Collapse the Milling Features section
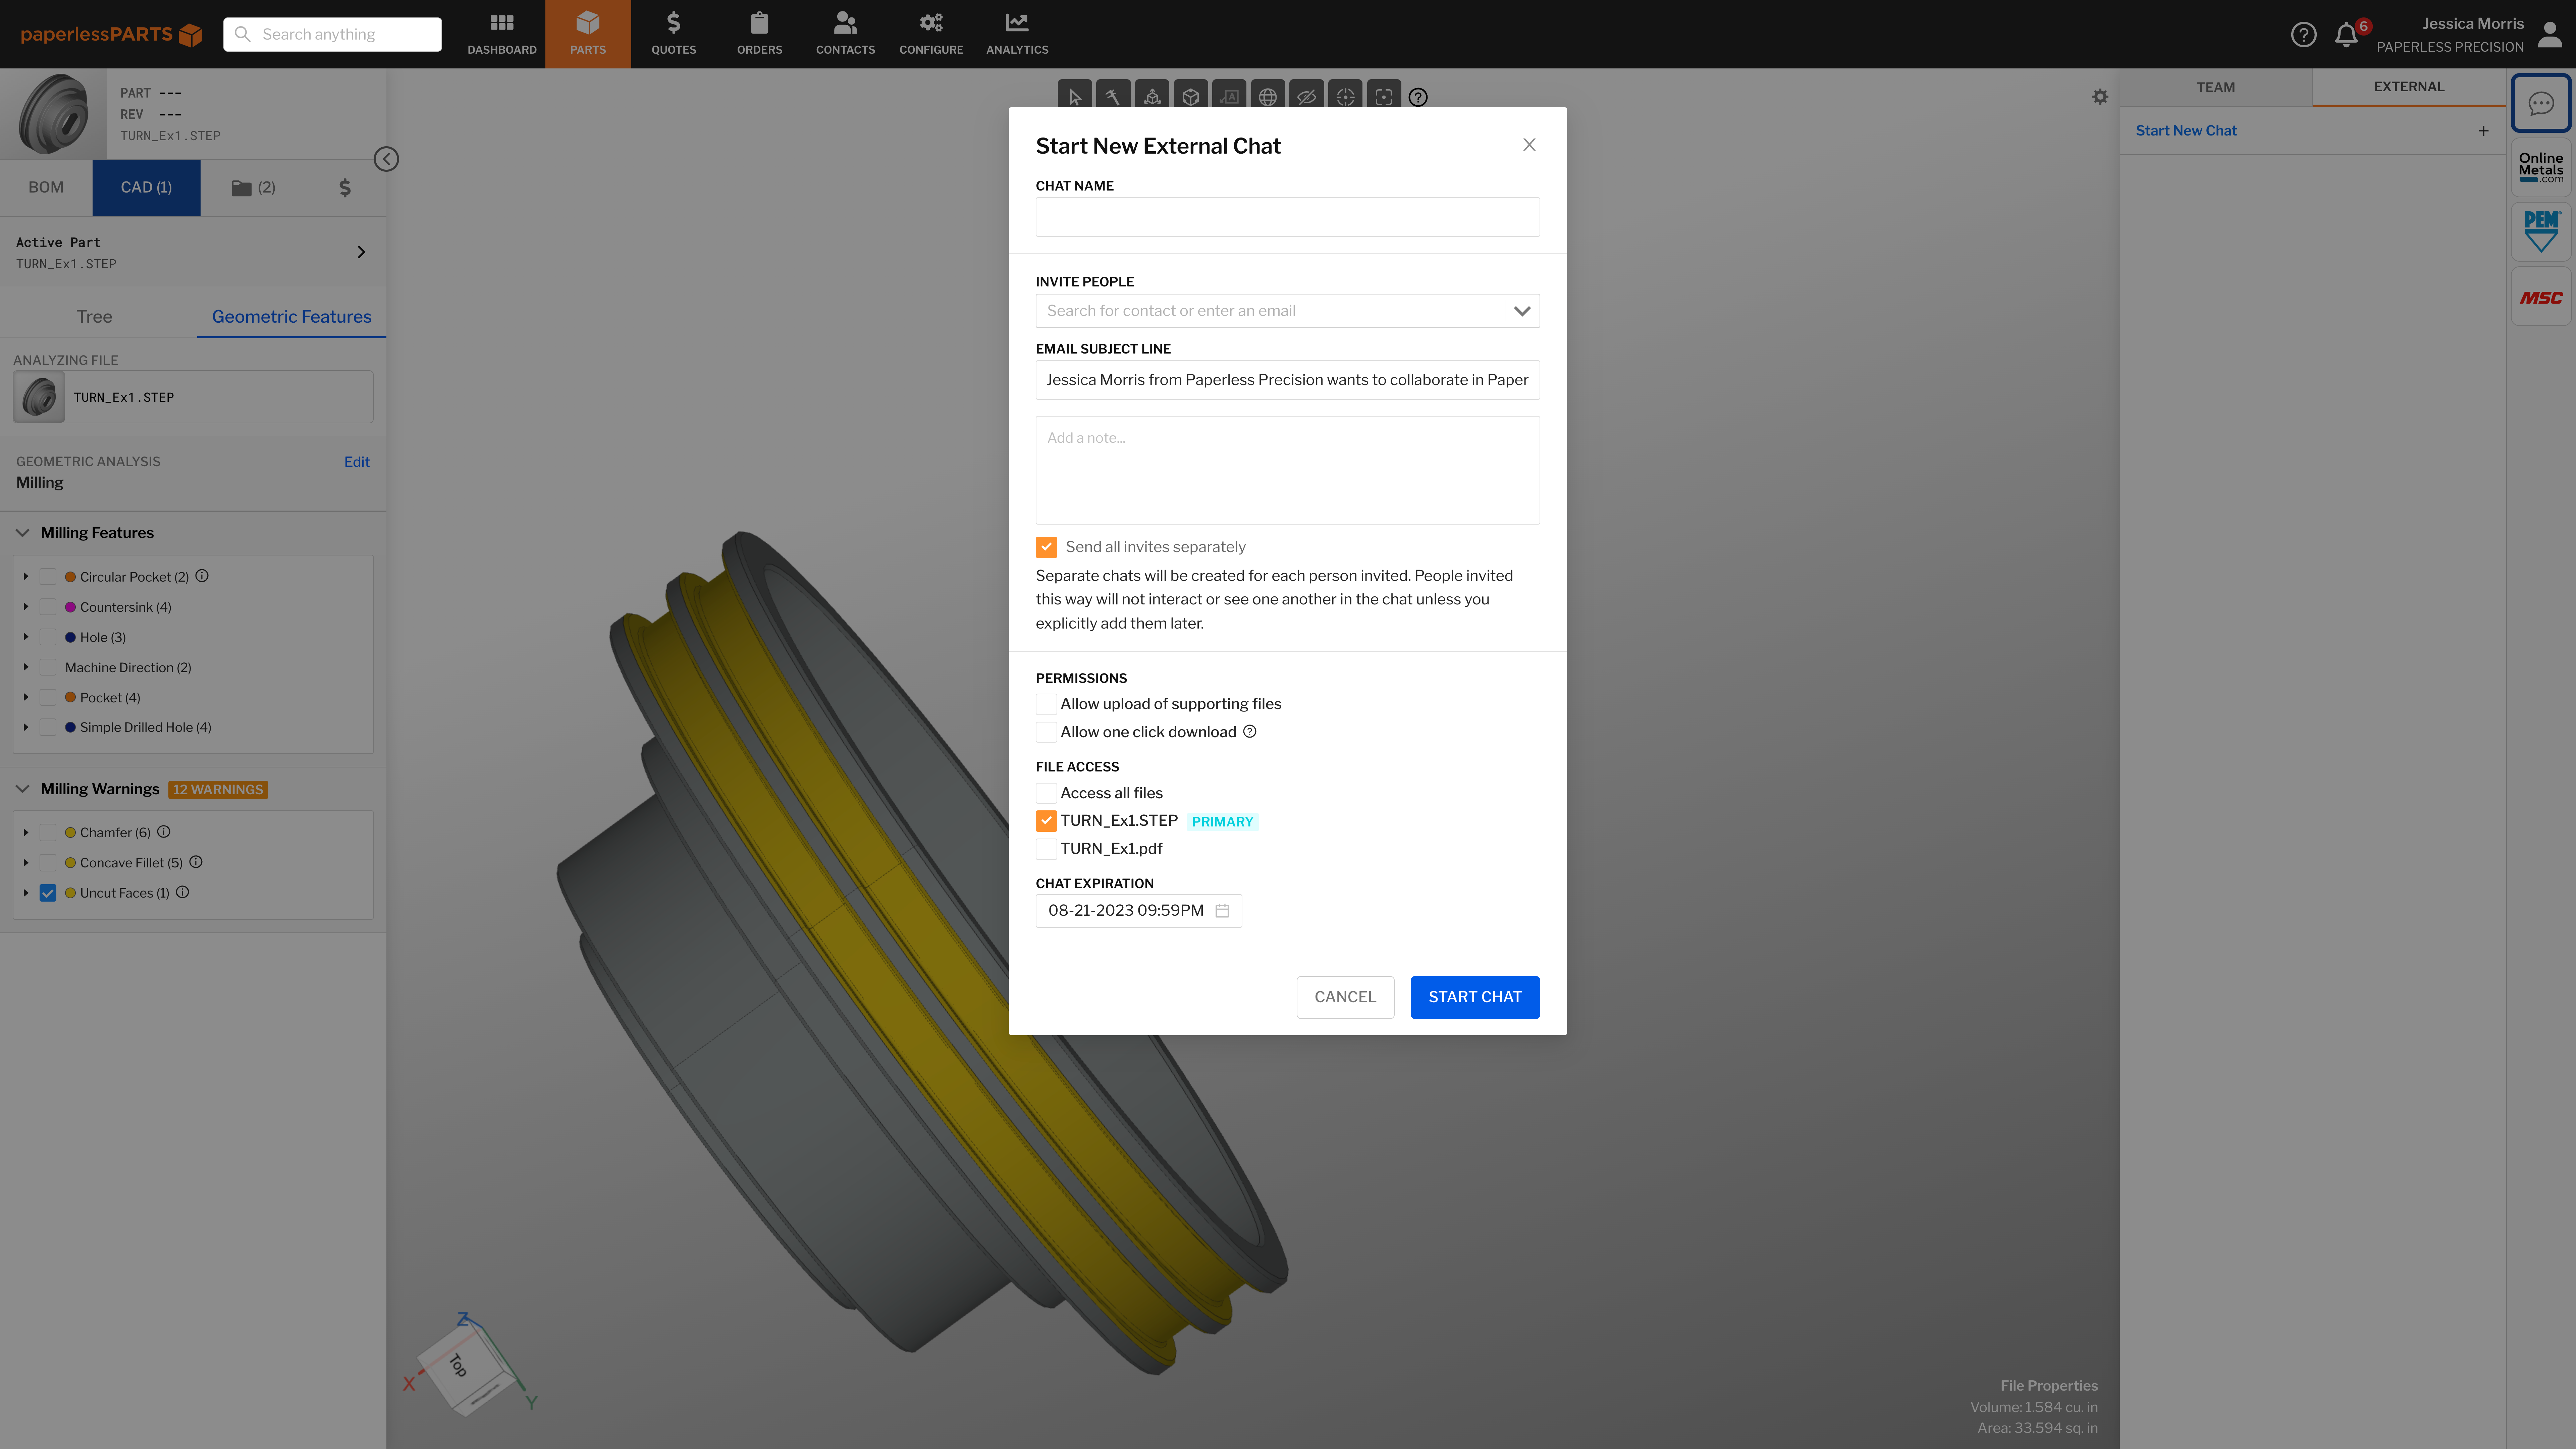This screenshot has height=1449, width=2576. 22,533
